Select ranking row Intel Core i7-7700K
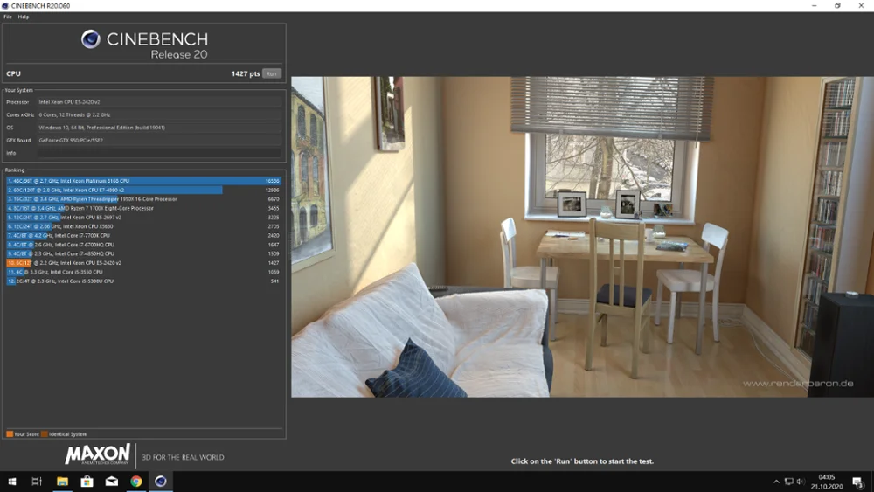The width and height of the screenshot is (874, 492). [143, 235]
